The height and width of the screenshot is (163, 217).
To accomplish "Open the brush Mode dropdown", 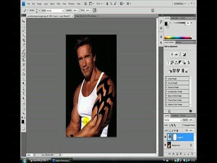I will coord(55,10).
